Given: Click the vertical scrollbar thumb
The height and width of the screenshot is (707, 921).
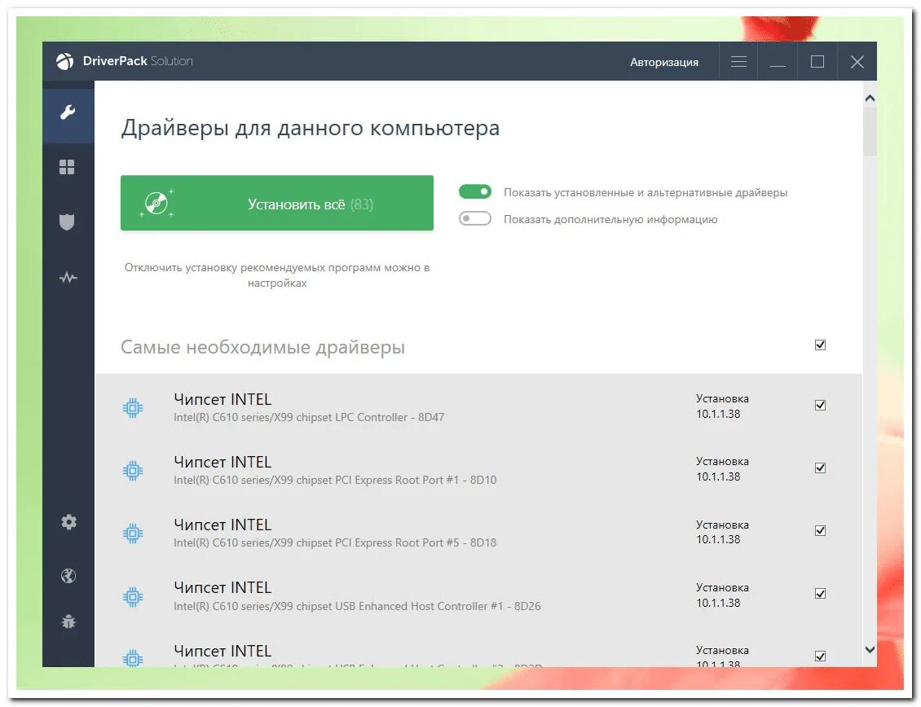Looking at the screenshot, I should 870,132.
